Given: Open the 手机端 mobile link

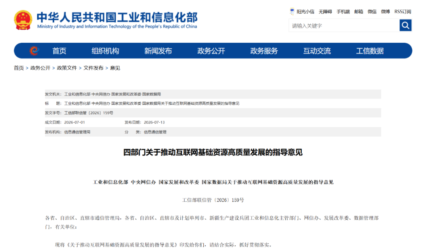Looking at the screenshot, I should pos(343,12).
